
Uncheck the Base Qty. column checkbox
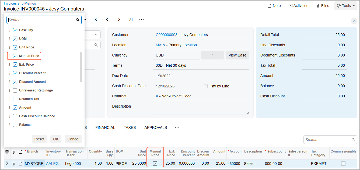point(15,30)
